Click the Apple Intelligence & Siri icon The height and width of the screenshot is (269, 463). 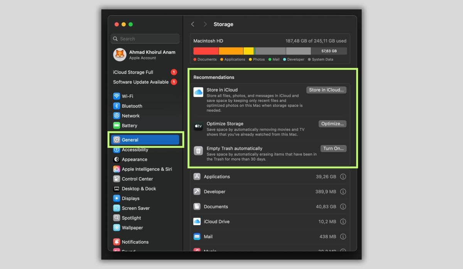tap(117, 169)
